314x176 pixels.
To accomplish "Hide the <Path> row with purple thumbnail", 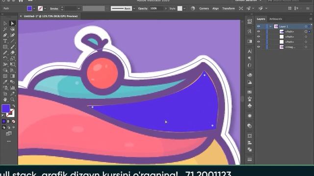I will (x=259, y=31).
